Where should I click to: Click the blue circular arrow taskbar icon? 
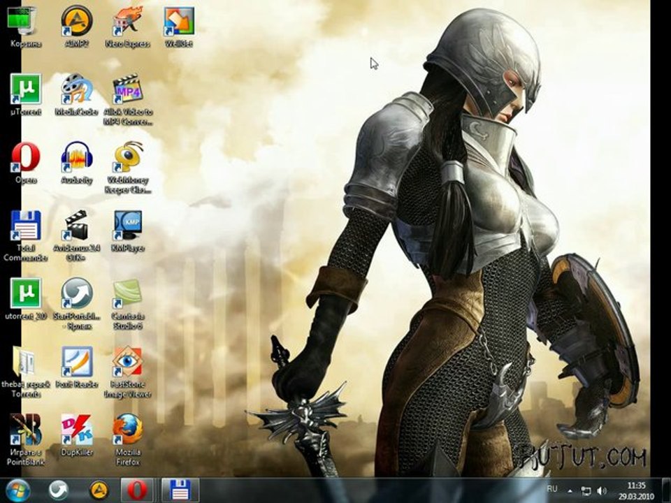coord(58,490)
